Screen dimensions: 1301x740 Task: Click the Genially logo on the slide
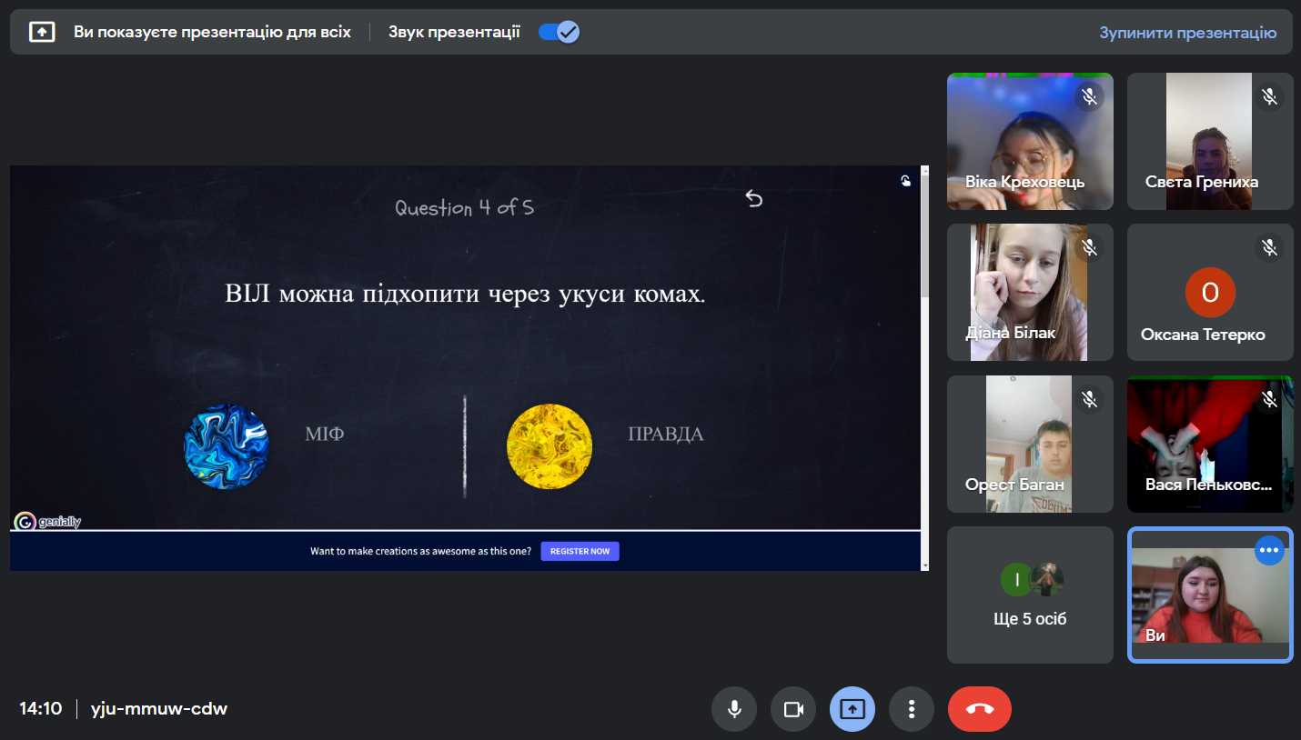point(48,522)
